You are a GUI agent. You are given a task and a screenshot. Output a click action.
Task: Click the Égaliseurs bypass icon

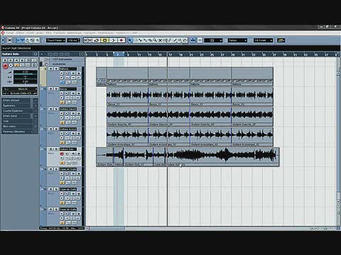pos(36,106)
